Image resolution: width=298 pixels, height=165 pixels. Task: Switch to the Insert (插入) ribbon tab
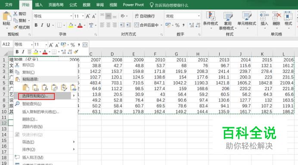pyautogui.click(x=39, y=5)
